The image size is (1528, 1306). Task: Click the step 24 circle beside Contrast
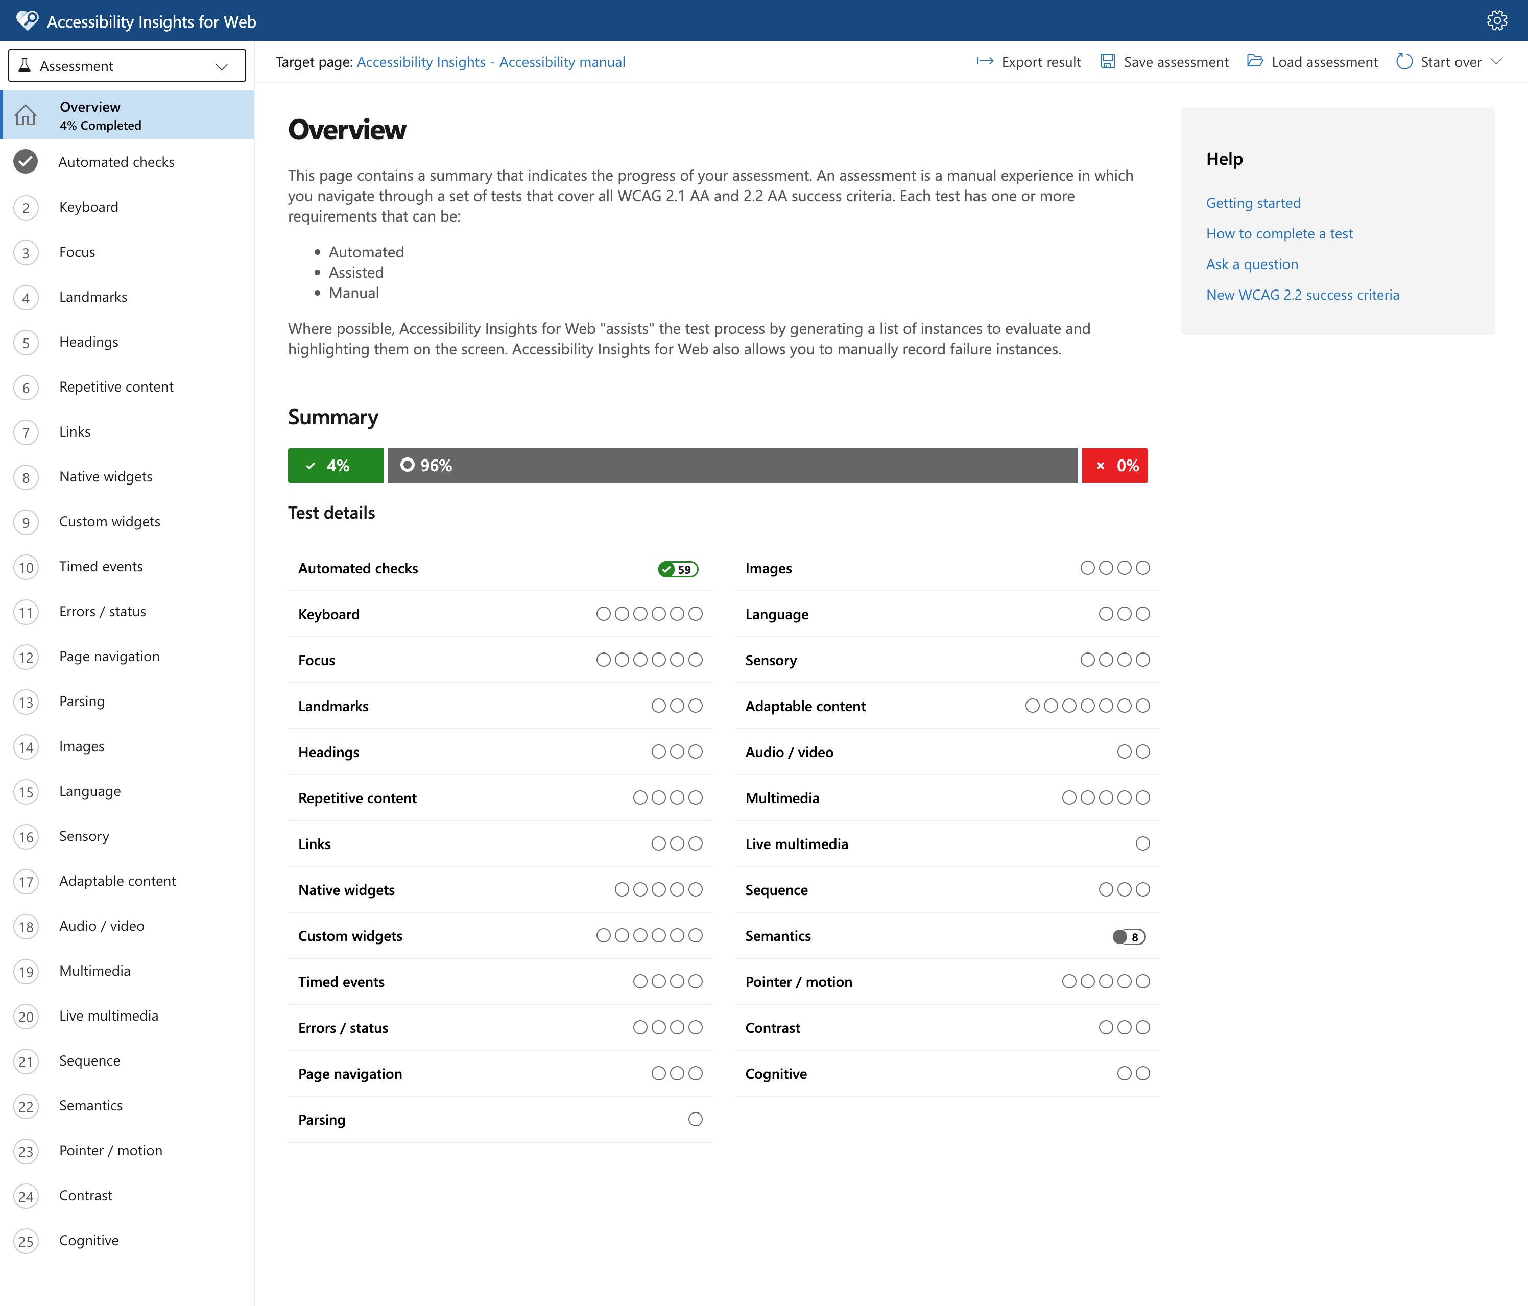pos(26,1196)
